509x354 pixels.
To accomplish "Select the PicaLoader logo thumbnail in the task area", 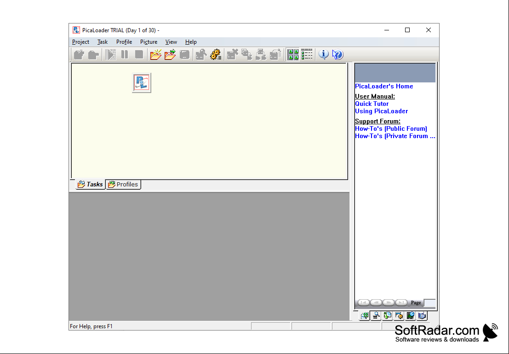I will (142, 83).
